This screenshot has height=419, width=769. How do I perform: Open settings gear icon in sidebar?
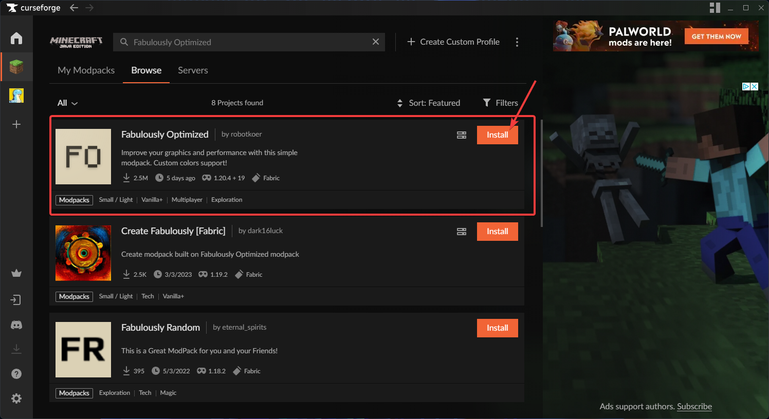pos(16,398)
